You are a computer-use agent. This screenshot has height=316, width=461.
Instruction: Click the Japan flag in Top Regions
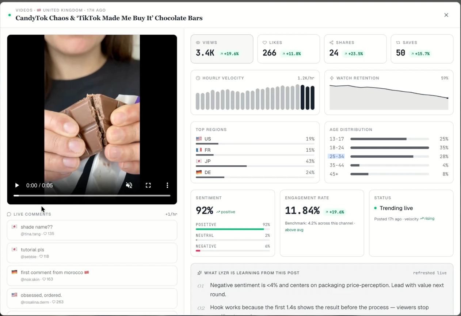click(199, 161)
